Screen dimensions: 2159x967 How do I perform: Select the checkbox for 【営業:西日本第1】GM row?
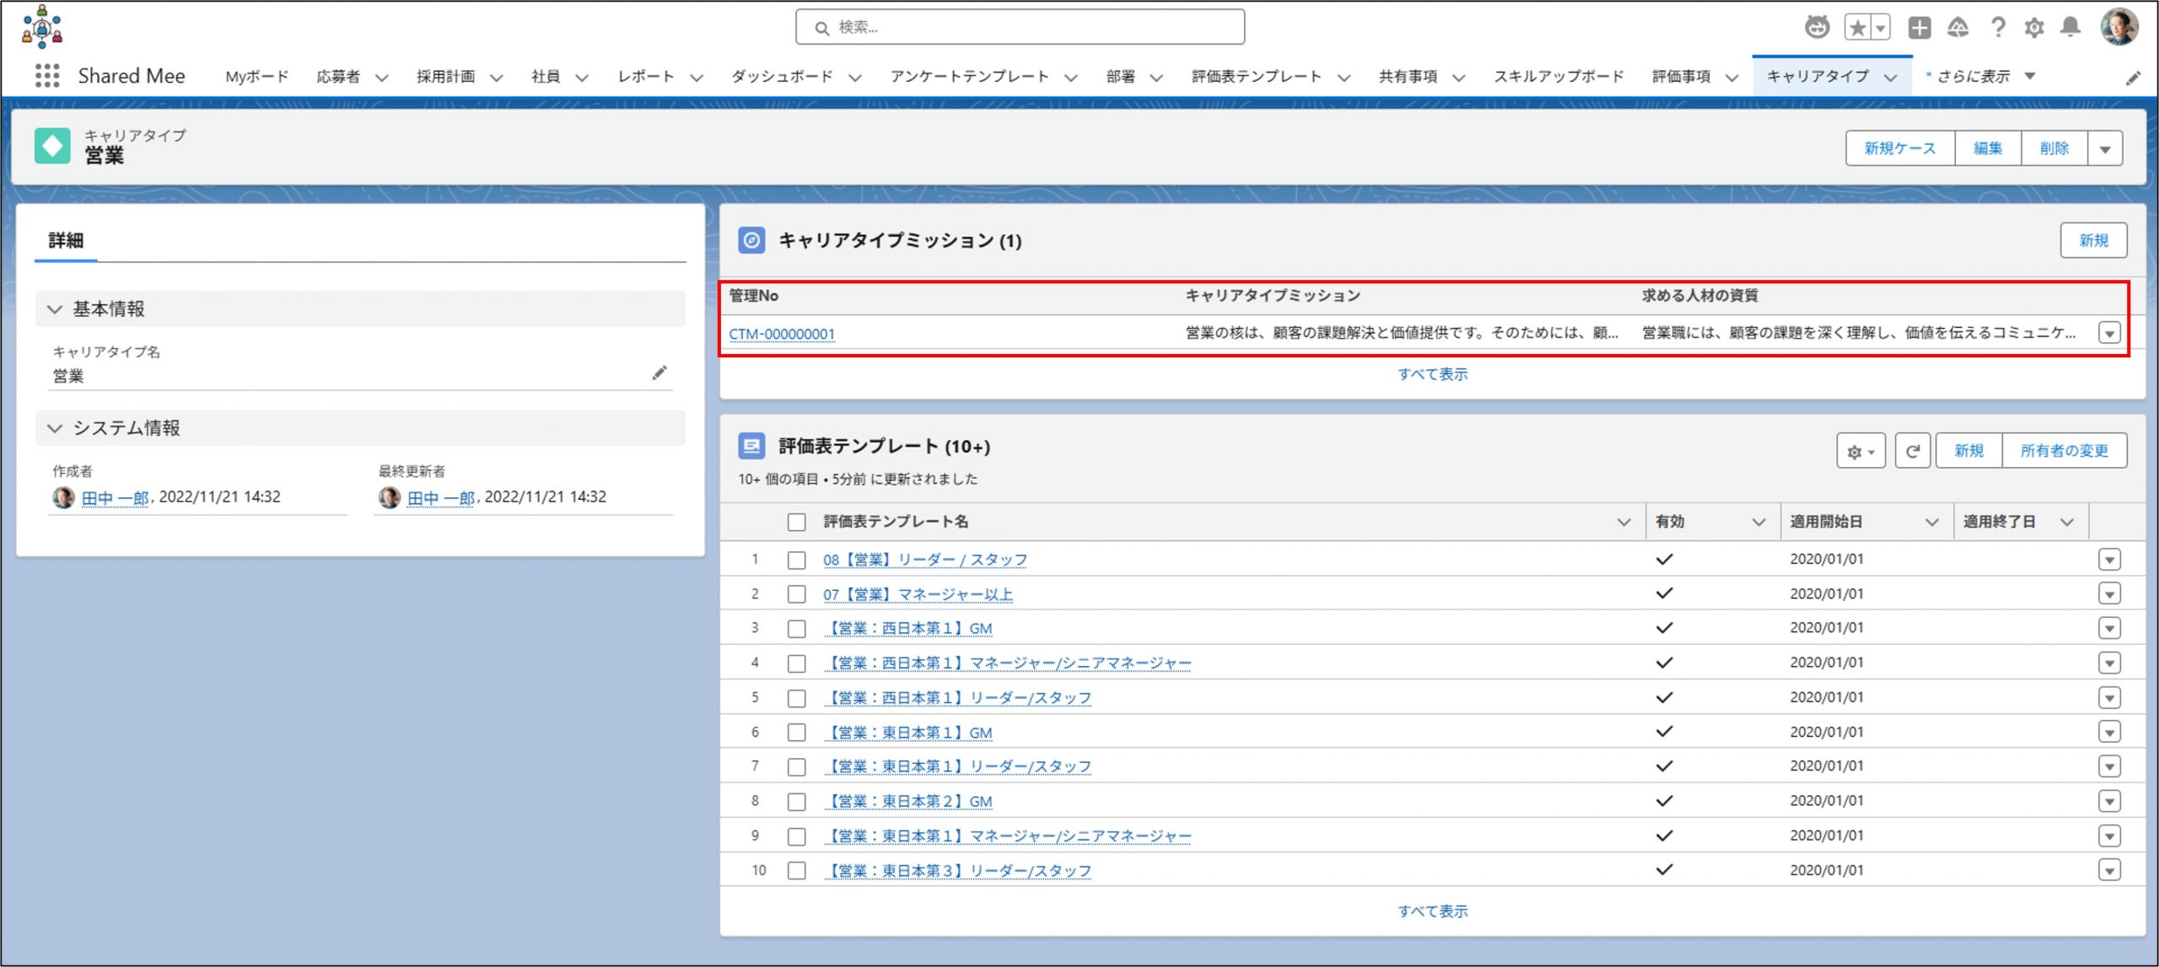point(796,629)
